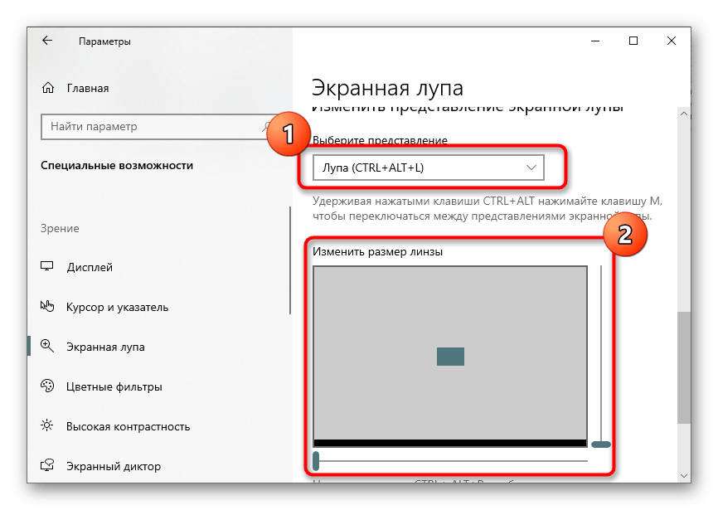Image resolution: width=718 pixels, height=510 pixels.
Task: Click the Экранная лупа magnifier sidebar icon
Action: click(47, 347)
